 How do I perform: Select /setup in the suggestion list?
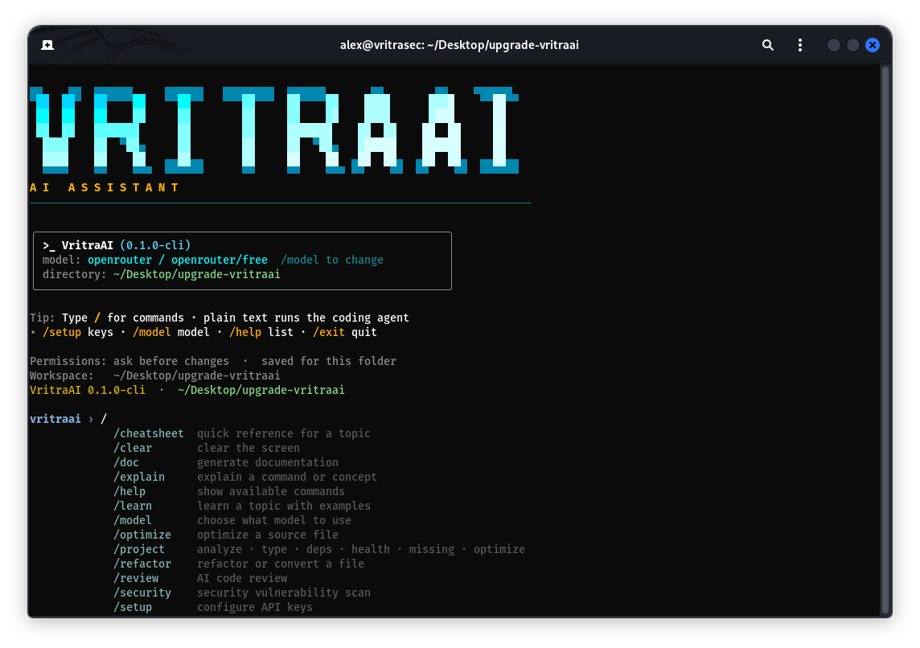click(x=133, y=607)
